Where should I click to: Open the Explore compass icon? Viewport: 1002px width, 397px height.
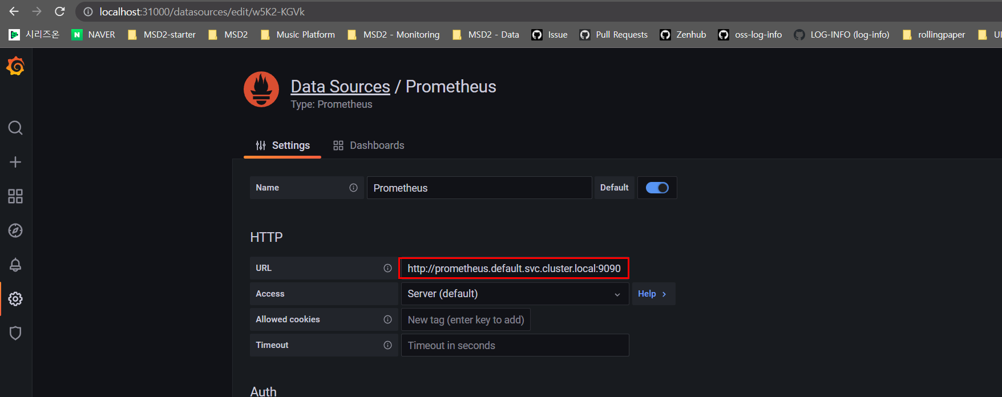[x=15, y=230]
